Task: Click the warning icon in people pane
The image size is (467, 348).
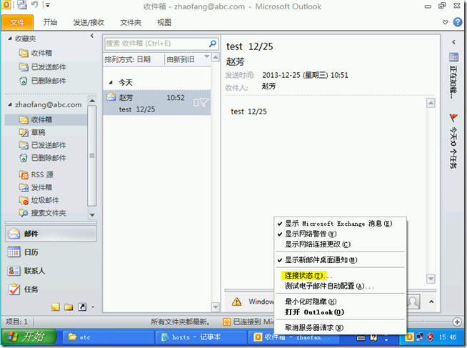Action: point(237,302)
